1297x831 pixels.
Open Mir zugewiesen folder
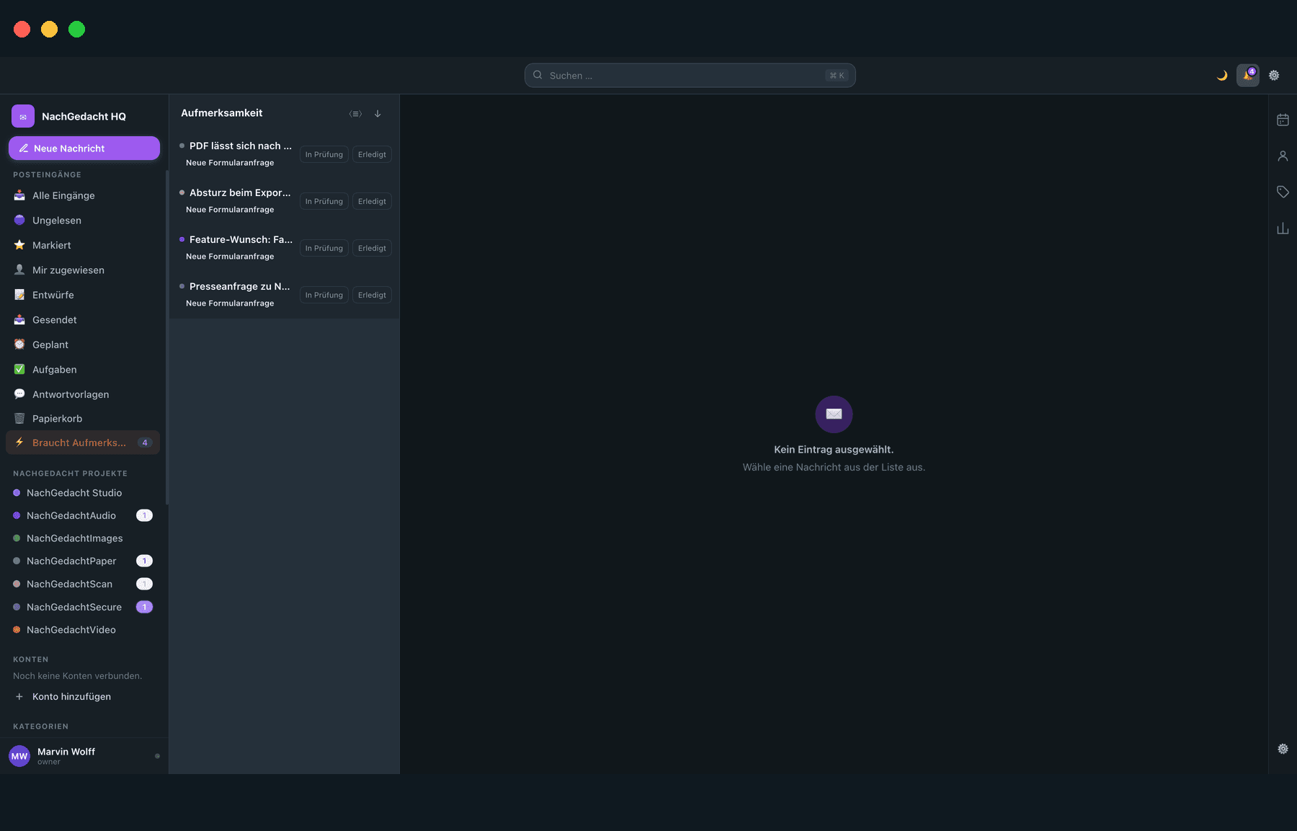pyautogui.click(x=84, y=270)
